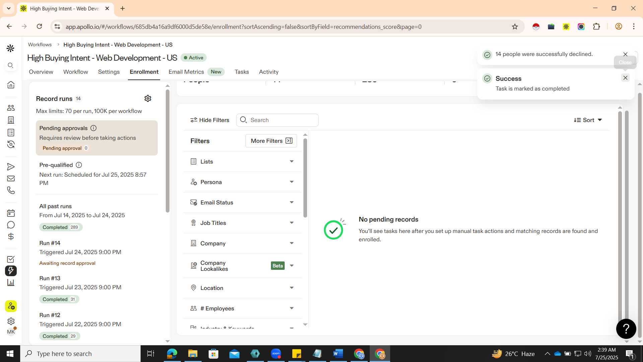The height and width of the screenshot is (362, 643).
Task: Open More Filters panel
Action: tap(271, 141)
